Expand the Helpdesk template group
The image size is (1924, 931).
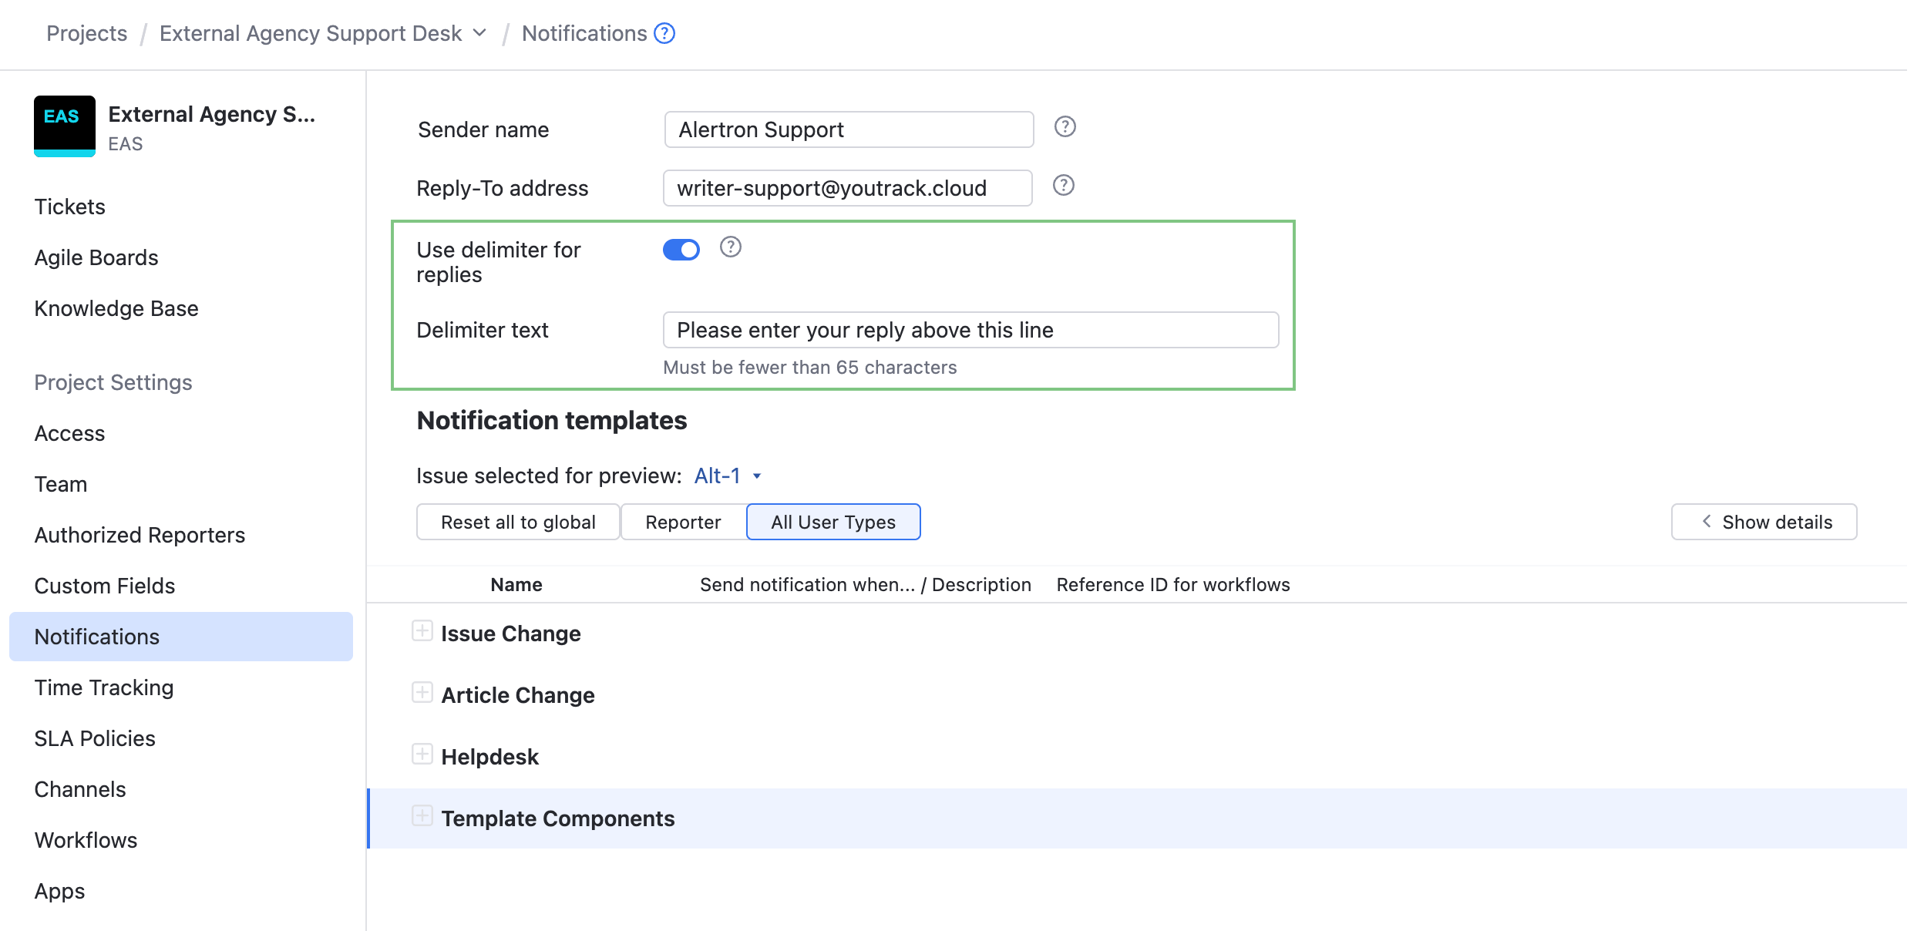pos(422,755)
